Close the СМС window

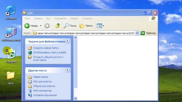[155, 13]
